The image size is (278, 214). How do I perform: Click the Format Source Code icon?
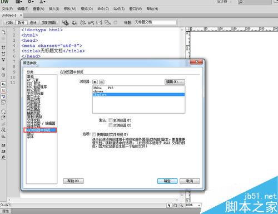(x=3, y=158)
